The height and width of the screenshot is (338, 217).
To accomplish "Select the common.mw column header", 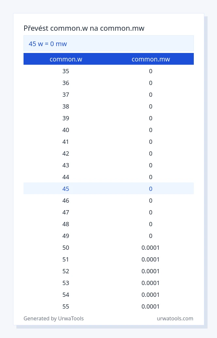I will pyautogui.click(x=151, y=59).
